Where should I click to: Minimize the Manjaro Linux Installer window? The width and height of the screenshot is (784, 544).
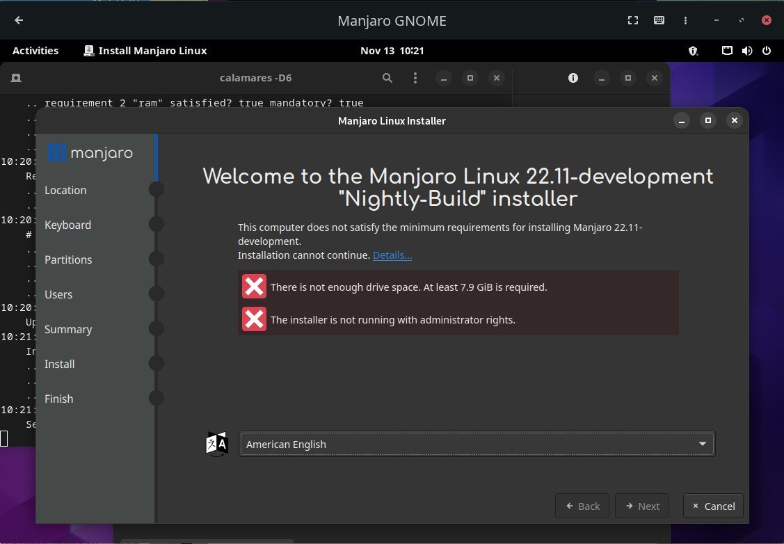682,120
